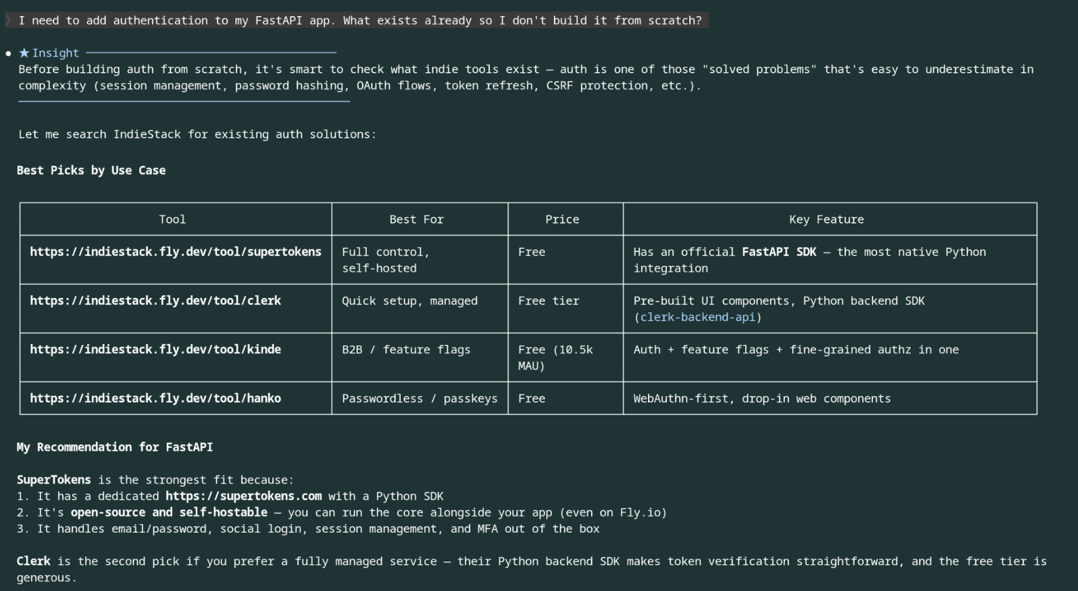Screen dimensions: 1078x591
Task: Click the prompt chevron before the user message
Action: 8,20
